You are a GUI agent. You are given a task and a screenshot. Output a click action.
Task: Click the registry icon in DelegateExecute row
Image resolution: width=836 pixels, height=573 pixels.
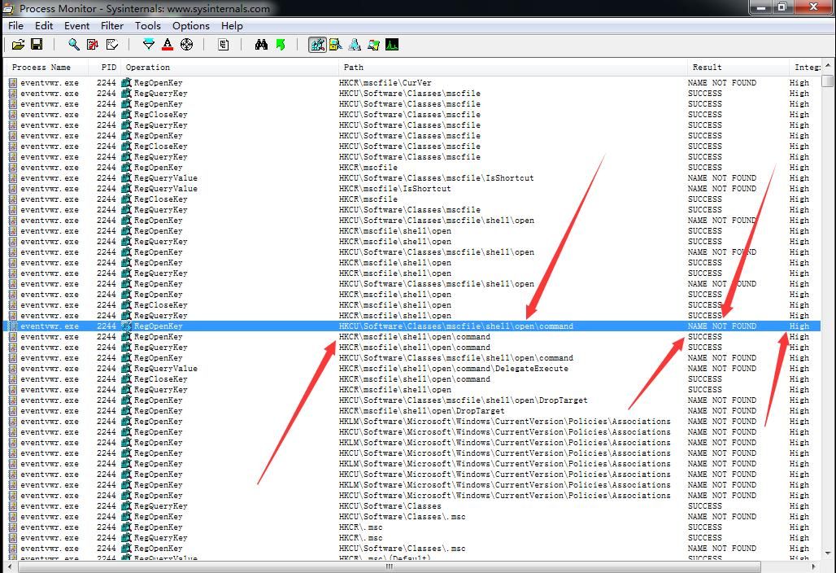(x=126, y=369)
